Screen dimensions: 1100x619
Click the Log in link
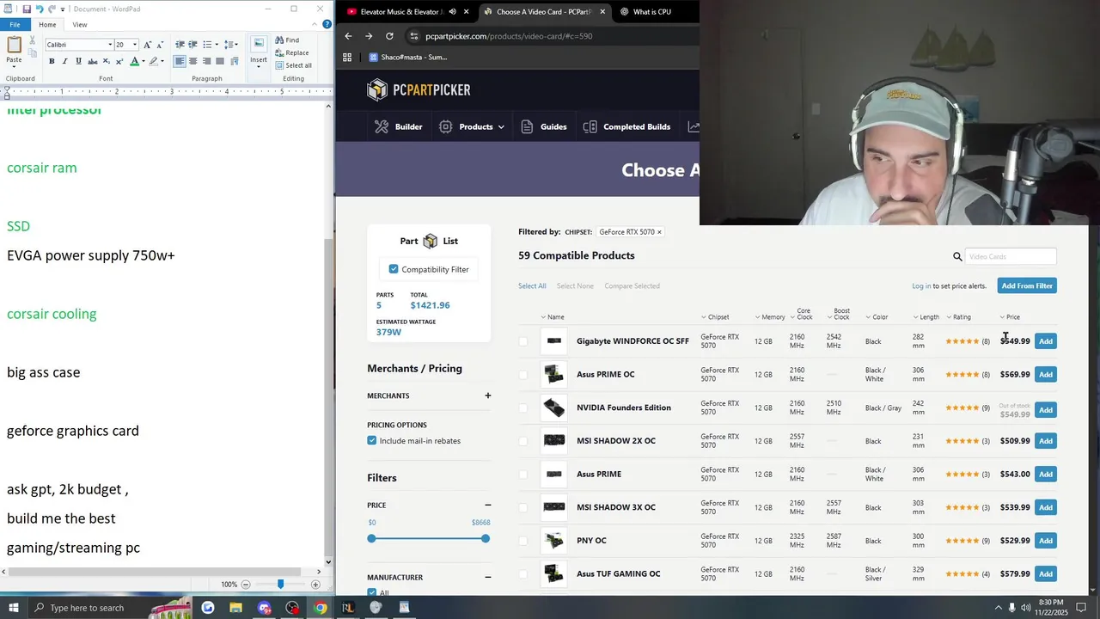[x=921, y=285]
